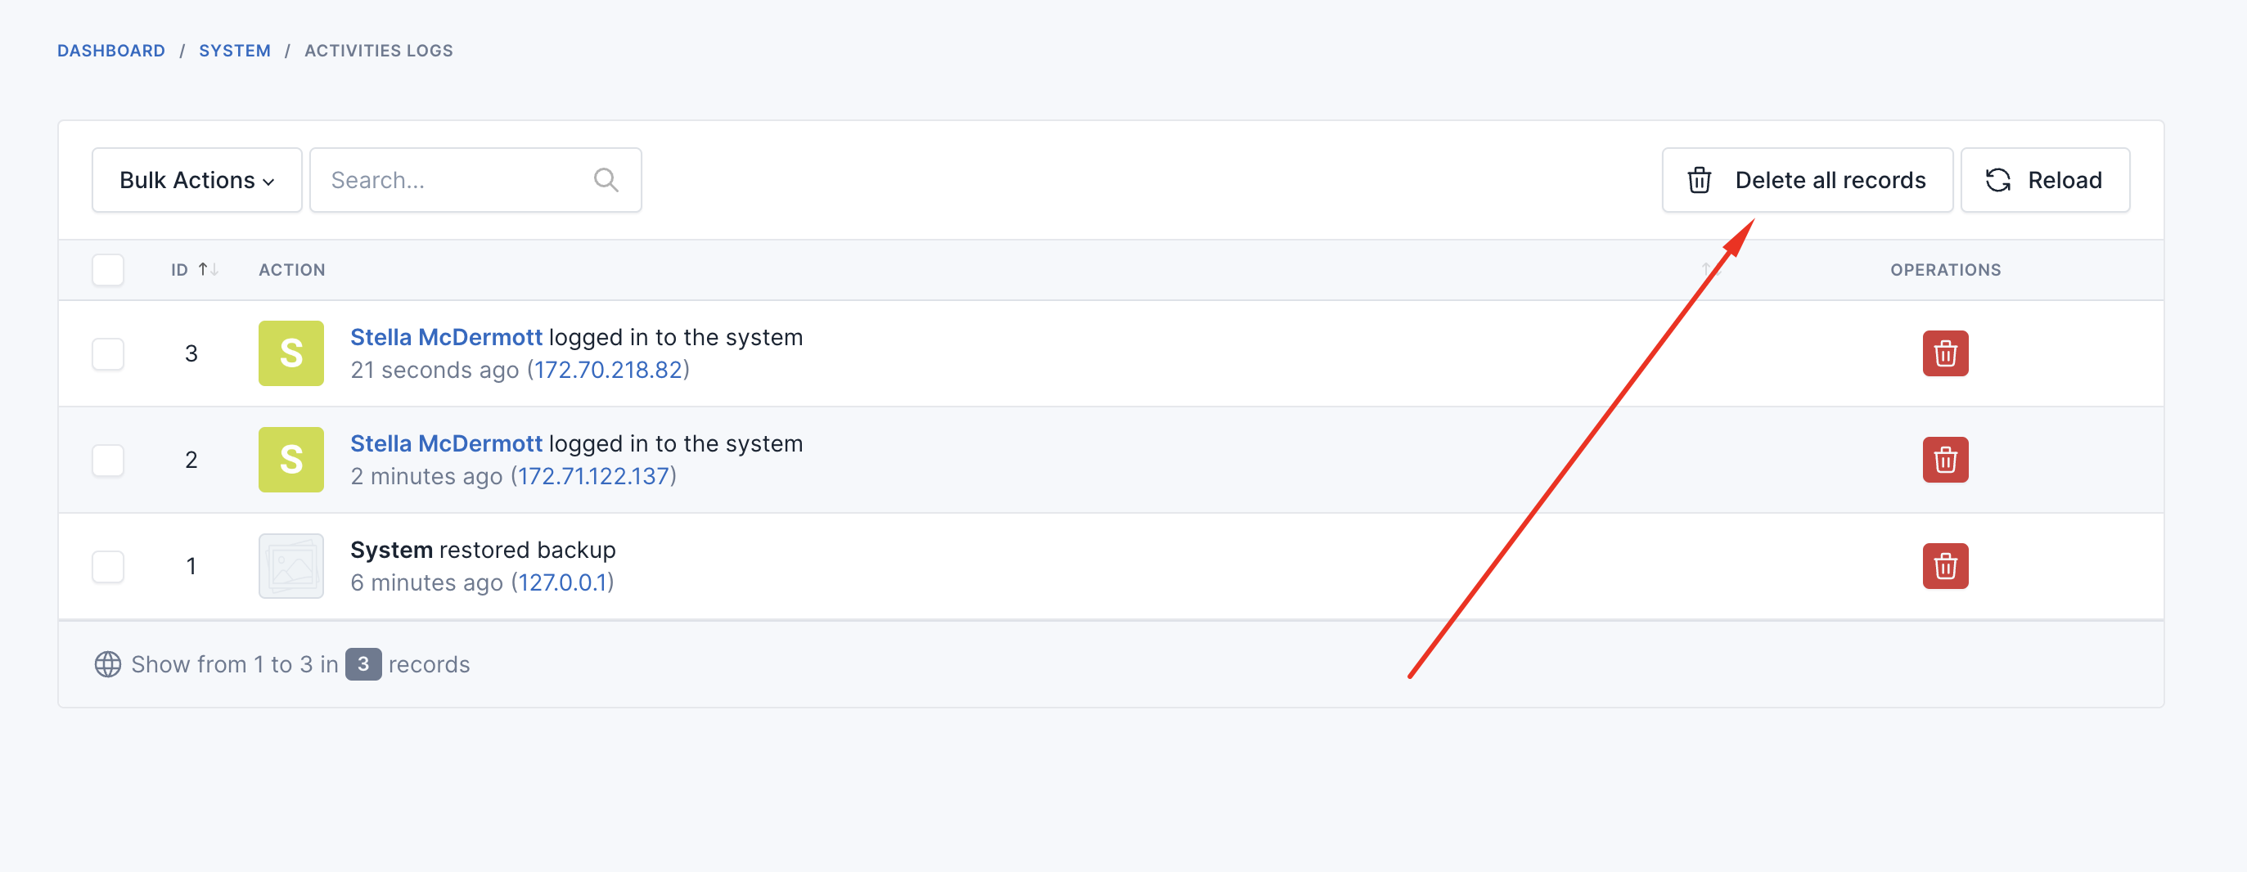Check the box for record 1
The width and height of the screenshot is (2247, 872).
(108, 566)
